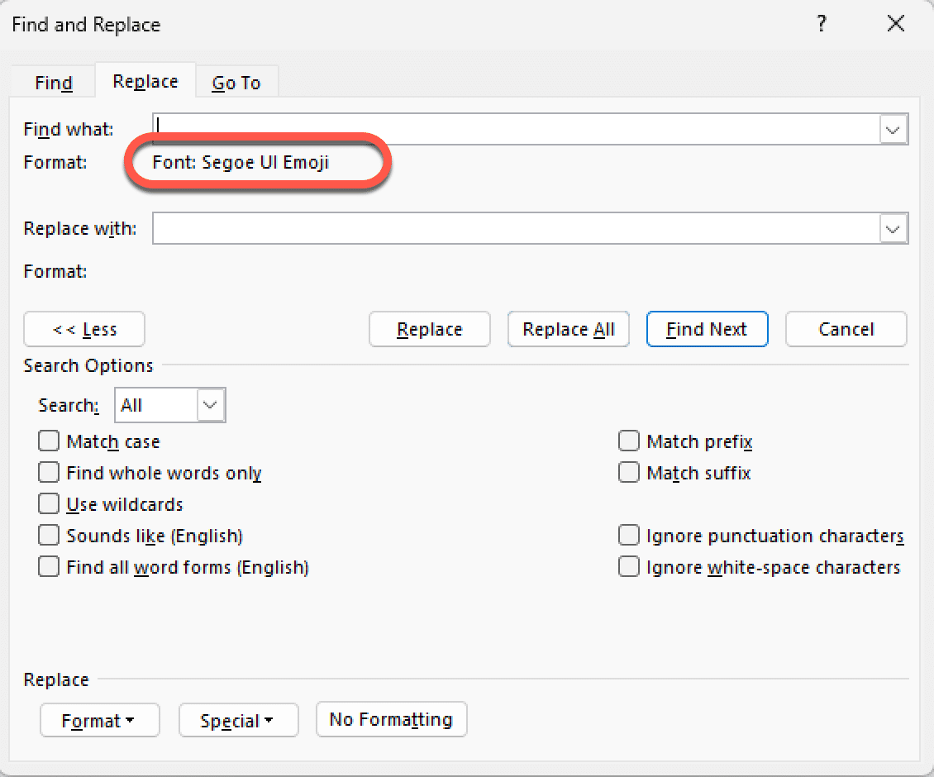Click the Help question mark icon

(x=821, y=25)
